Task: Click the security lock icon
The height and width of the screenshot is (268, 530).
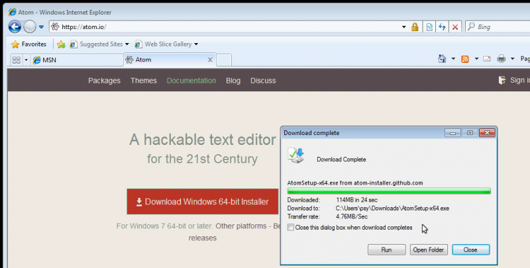Action: 415,27
